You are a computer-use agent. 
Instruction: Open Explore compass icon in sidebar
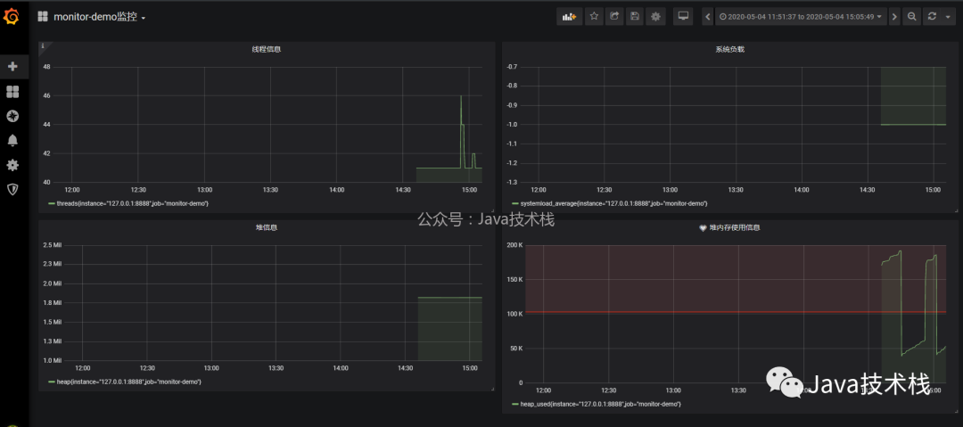pos(12,116)
